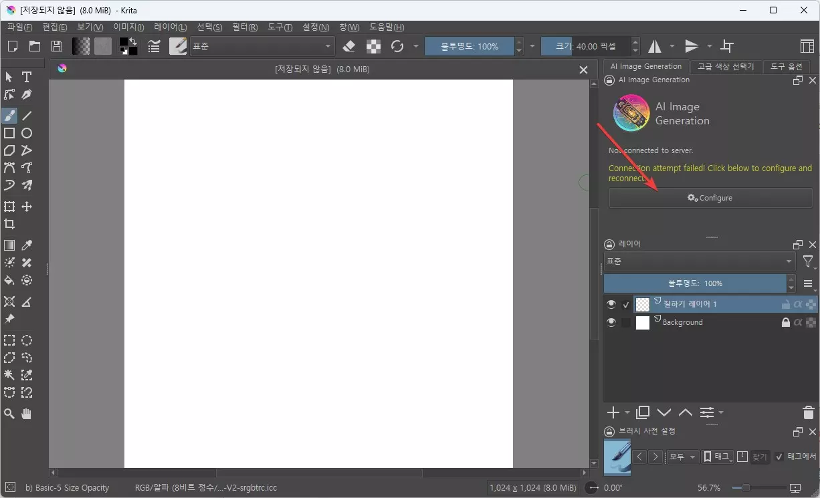
Task: Open the 모두 dropdown in brush presets
Action: coord(682,457)
